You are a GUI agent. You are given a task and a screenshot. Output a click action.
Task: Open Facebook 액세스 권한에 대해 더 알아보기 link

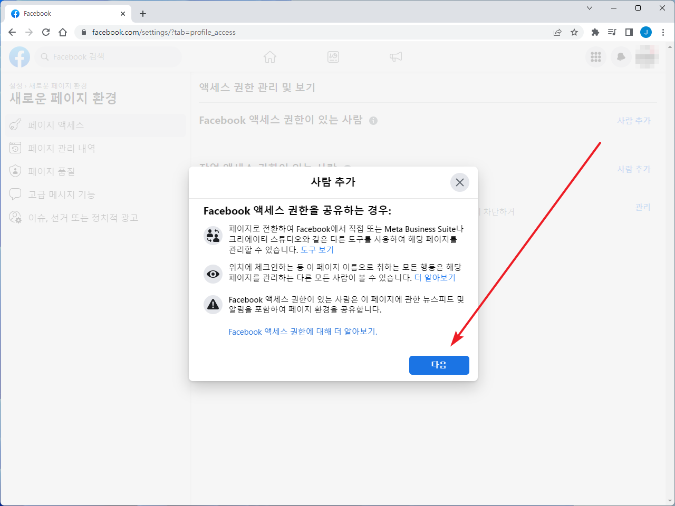[303, 332]
